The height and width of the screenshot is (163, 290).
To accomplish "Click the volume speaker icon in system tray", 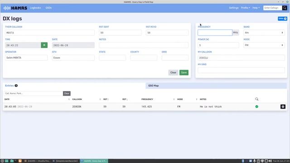I will (270, 161).
